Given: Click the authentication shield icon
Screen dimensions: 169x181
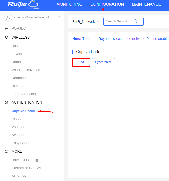Looking at the screenshot, I should [6, 102].
